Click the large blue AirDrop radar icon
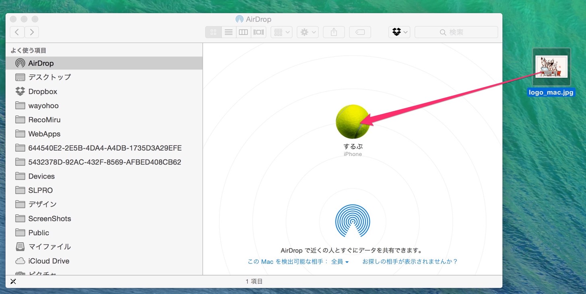This screenshot has height=294, width=586. pyautogui.click(x=353, y=220)
